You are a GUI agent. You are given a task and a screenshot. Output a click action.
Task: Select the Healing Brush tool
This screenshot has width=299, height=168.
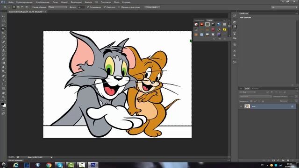(x=3, y=42)
